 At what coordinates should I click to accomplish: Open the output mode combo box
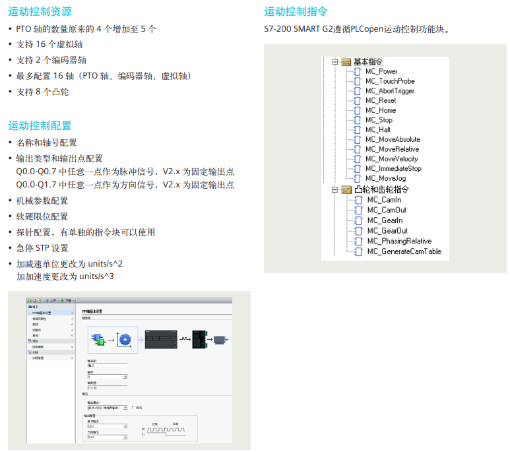(x=108, y=408)
